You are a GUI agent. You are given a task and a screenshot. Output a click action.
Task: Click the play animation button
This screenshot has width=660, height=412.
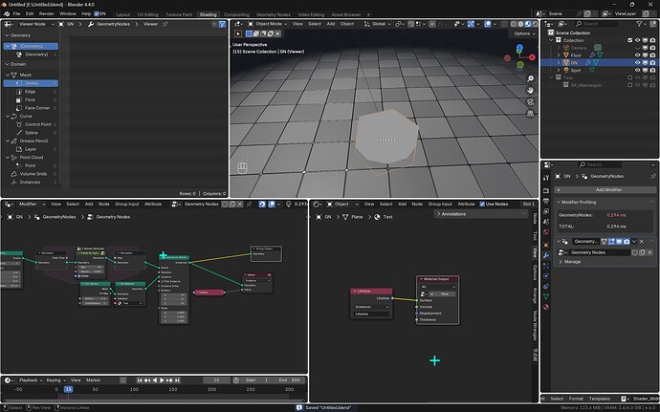point(162,380)
